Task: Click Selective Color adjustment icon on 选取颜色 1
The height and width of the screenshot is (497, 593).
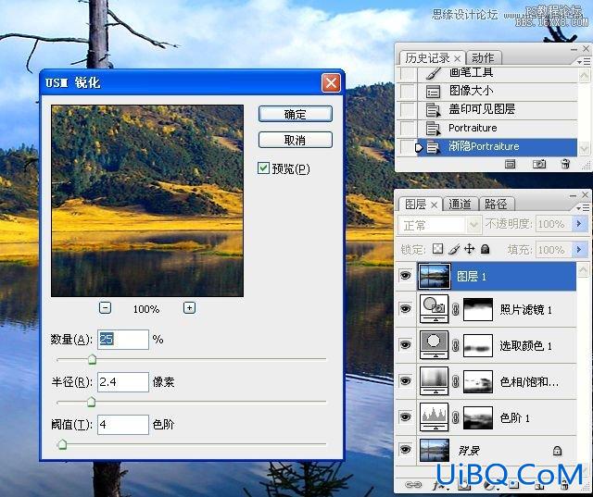Action: (435, 344)
